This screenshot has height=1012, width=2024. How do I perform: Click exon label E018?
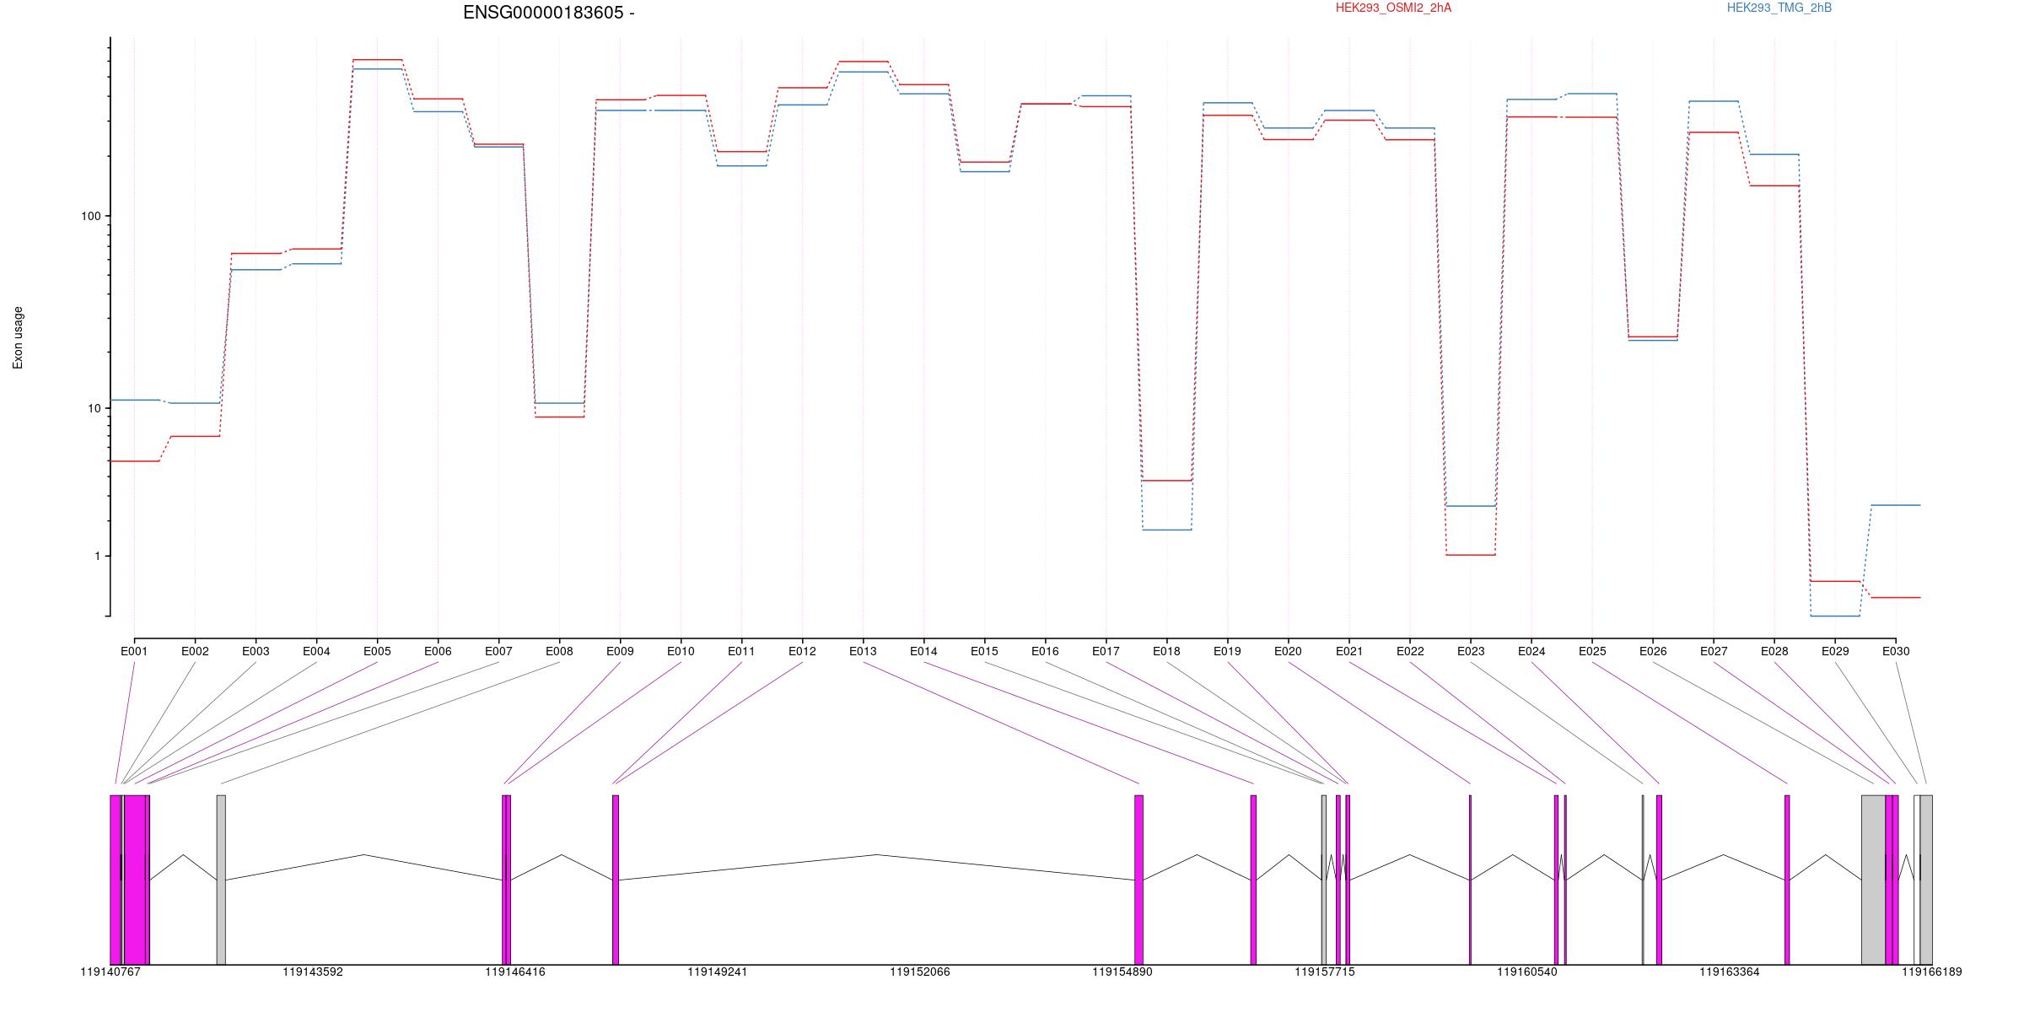1166,651
